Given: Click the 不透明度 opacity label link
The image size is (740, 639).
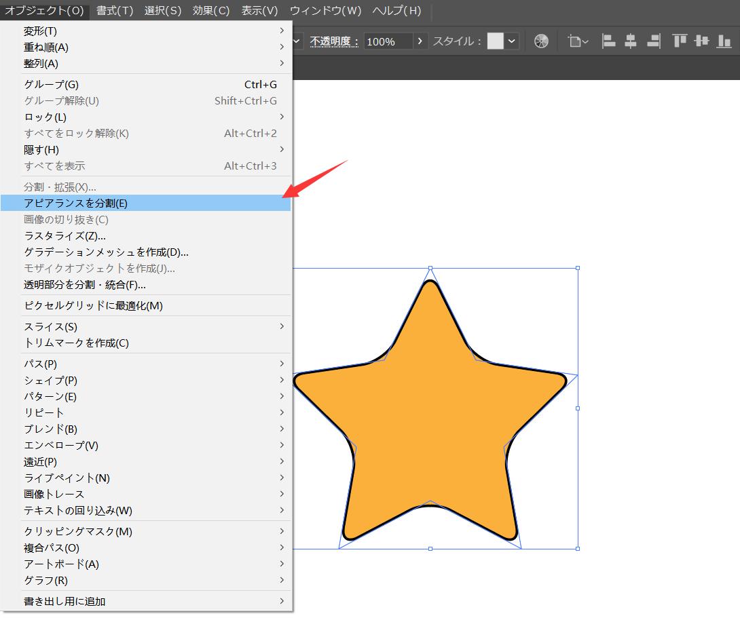Looking at the screenshot, I should 334,41.
